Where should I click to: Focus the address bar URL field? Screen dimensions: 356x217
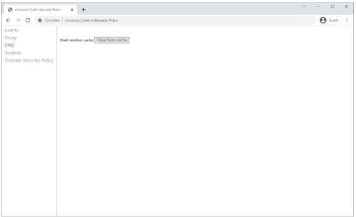(x=181, y=20)
